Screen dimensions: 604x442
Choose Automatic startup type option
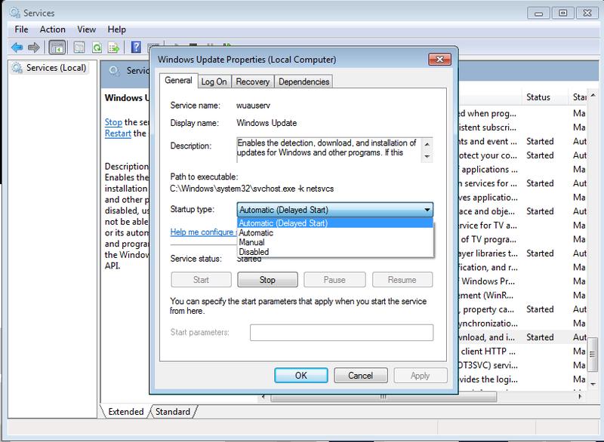point(334,233)
